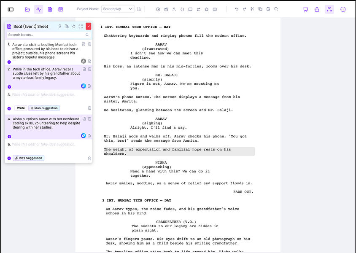Cut selection with scissors icon
The width and height of the screenshot is (356, 253).
pyautogui.click(x=252, y=9)
